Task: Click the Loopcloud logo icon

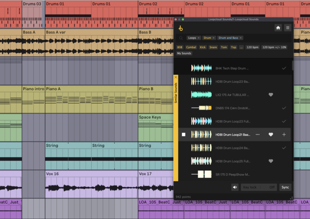Action: tap(181, 28)
